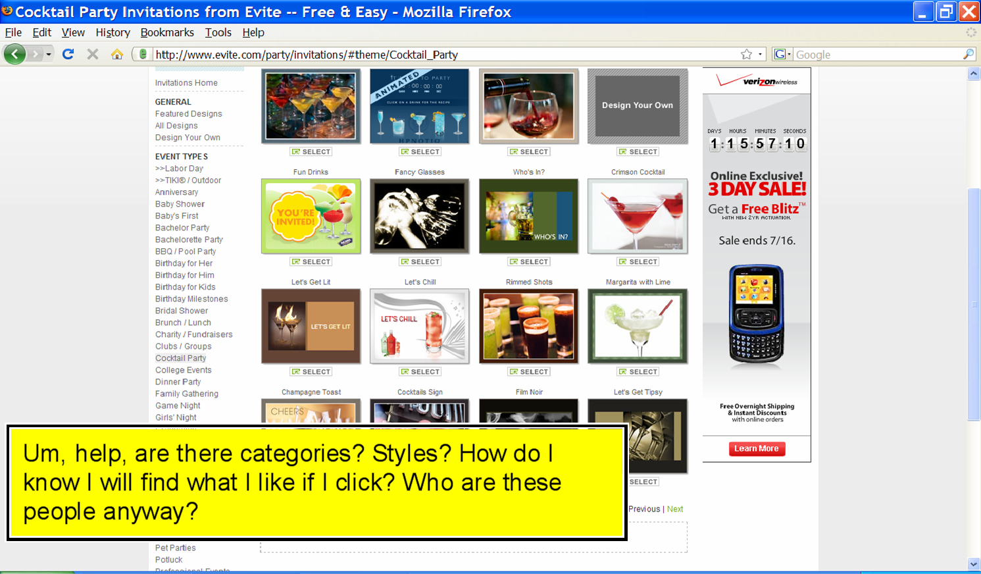Go to the Next page of designs

[675, 509]
